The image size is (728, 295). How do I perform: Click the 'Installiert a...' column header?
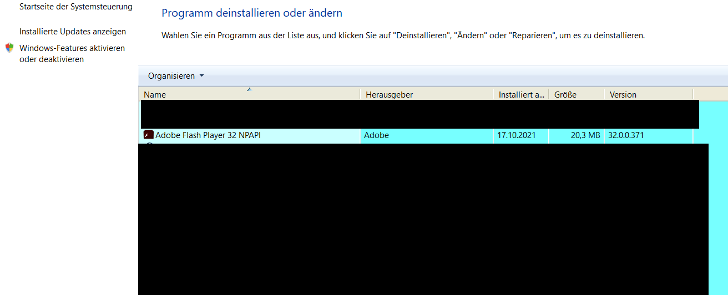(x=521, y=95)
